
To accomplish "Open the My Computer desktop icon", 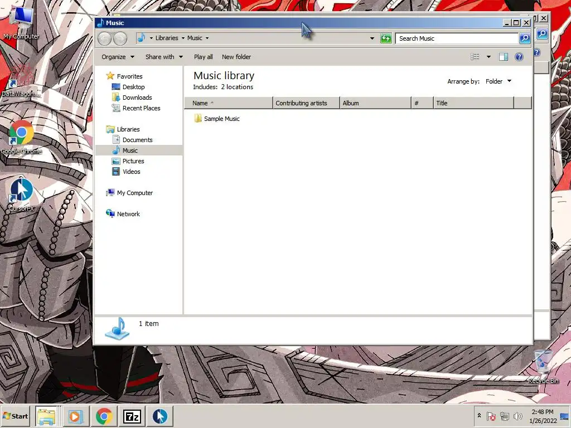I will point(21,23).
